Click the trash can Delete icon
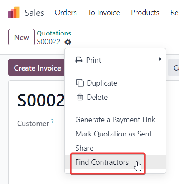 [x=80, y=97]
